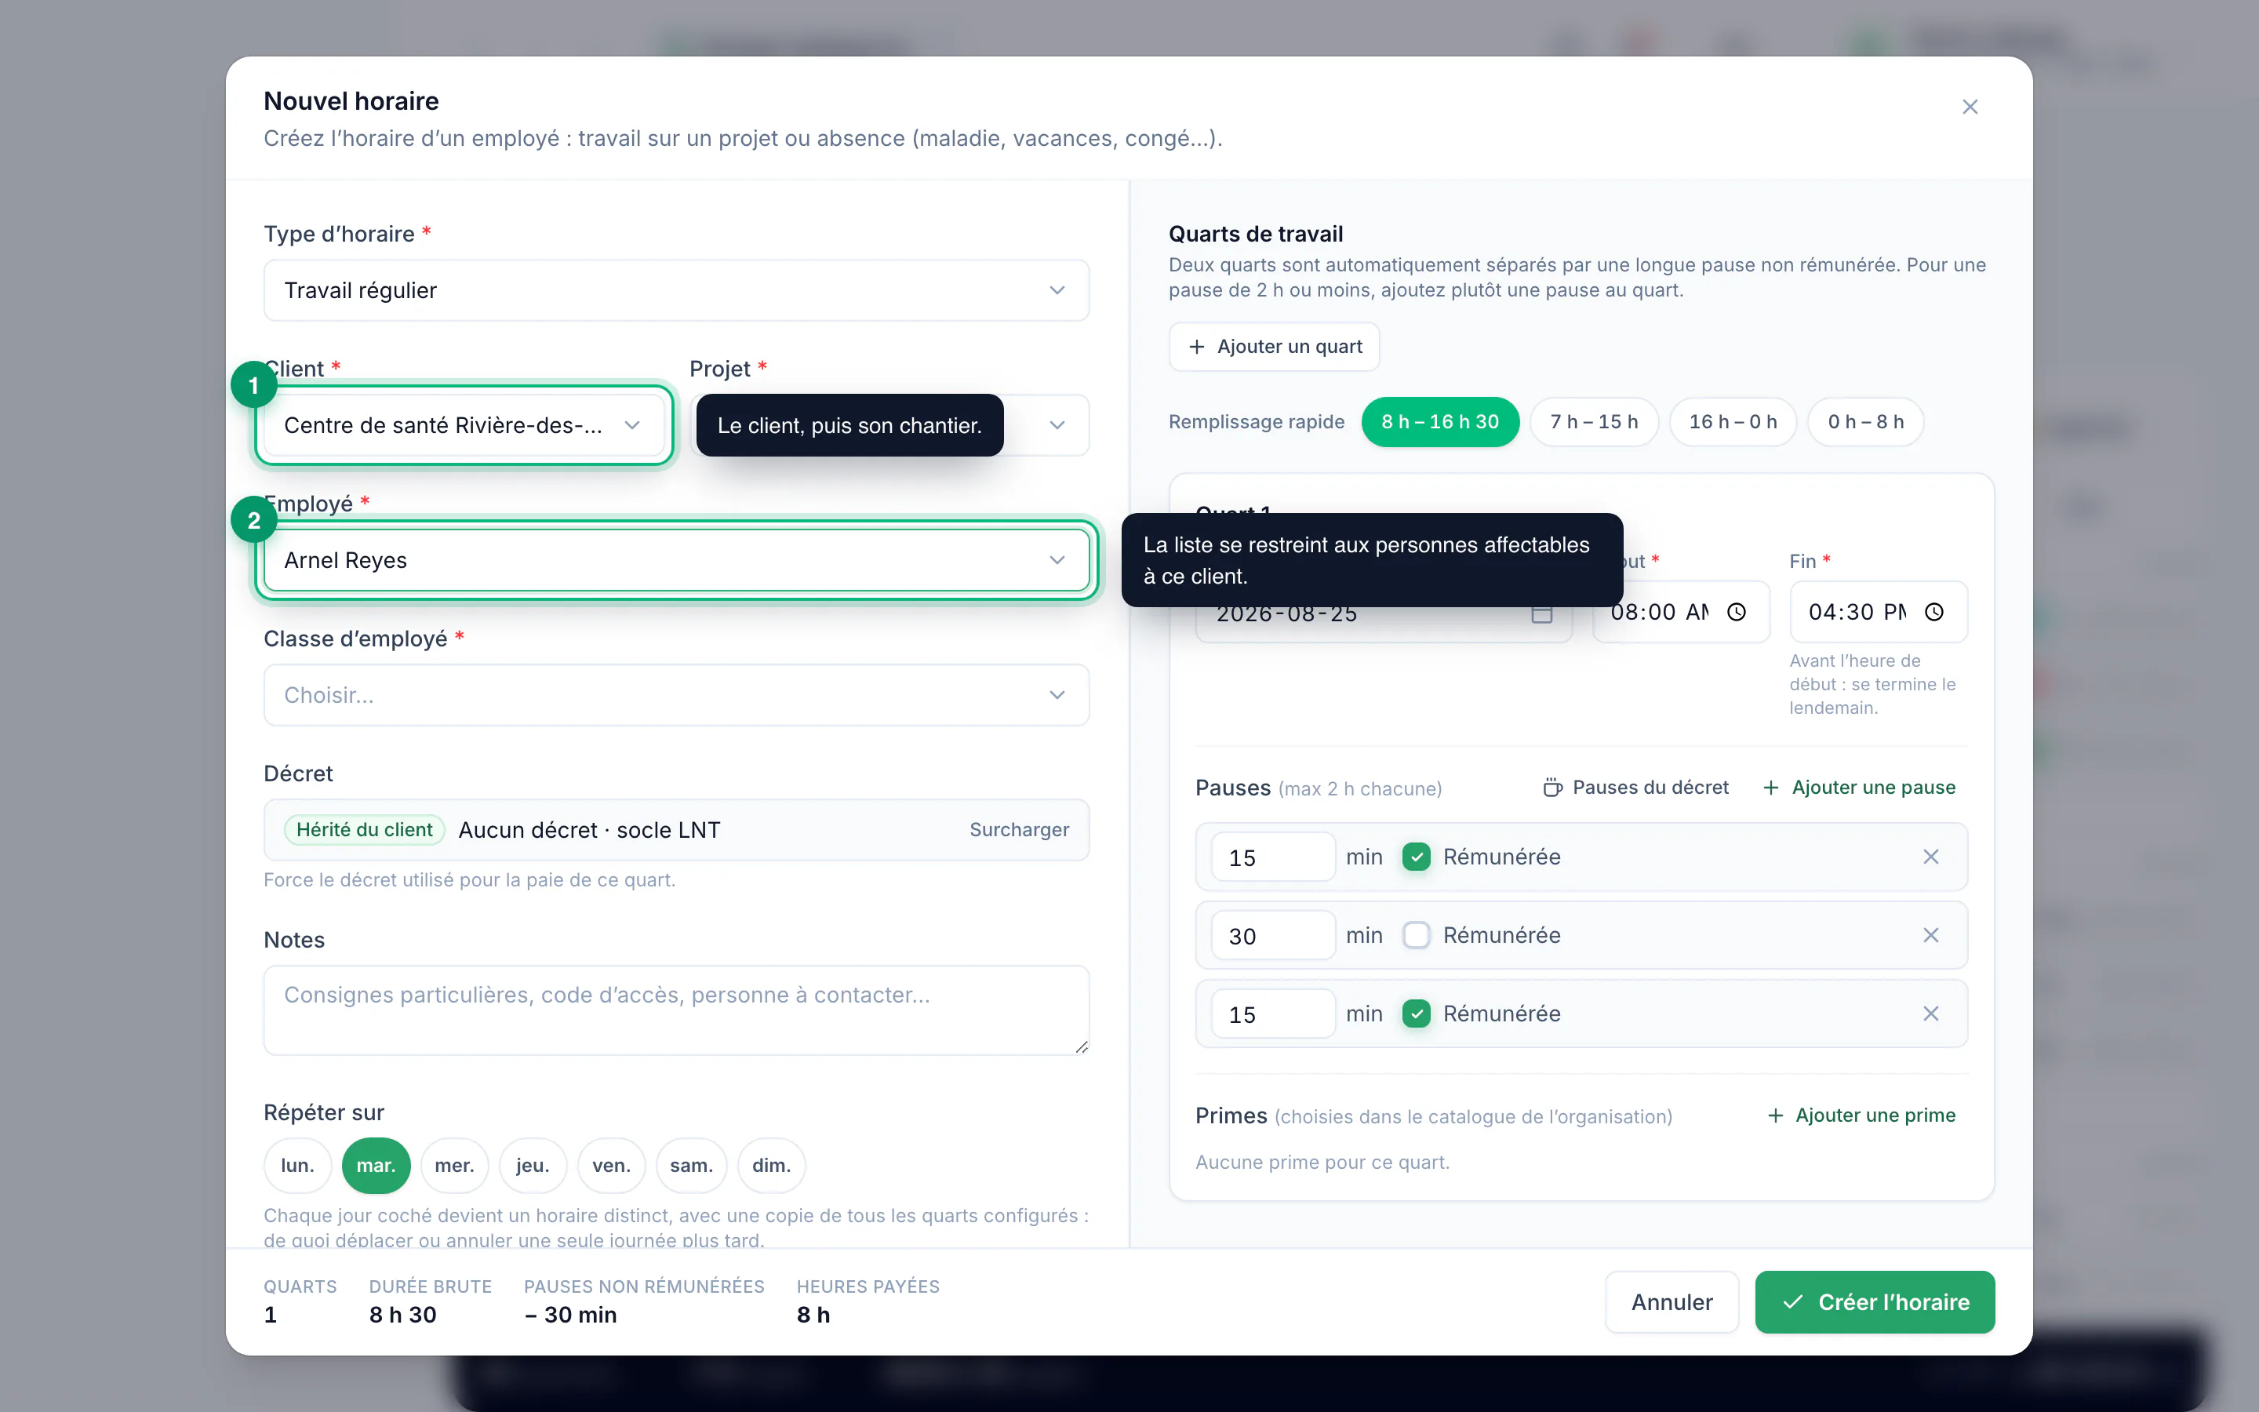Click the Pauses du décret button
This screenshot has height=1412, width=2259.
1635,788
